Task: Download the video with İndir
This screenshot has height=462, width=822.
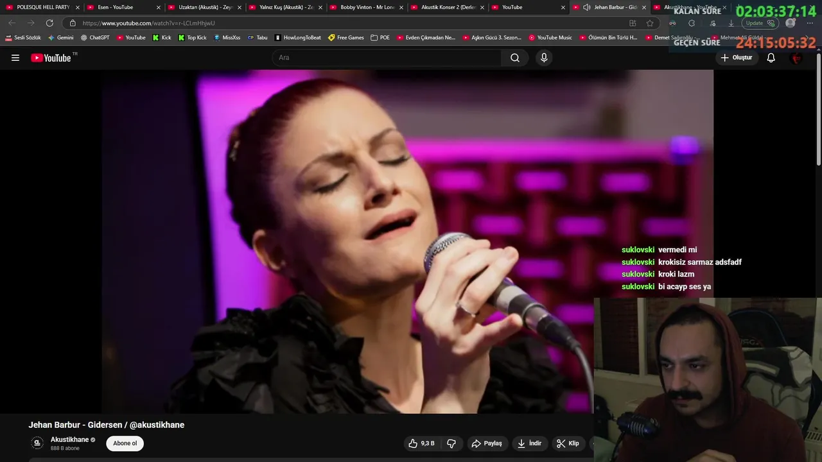Action: (530, 443)
